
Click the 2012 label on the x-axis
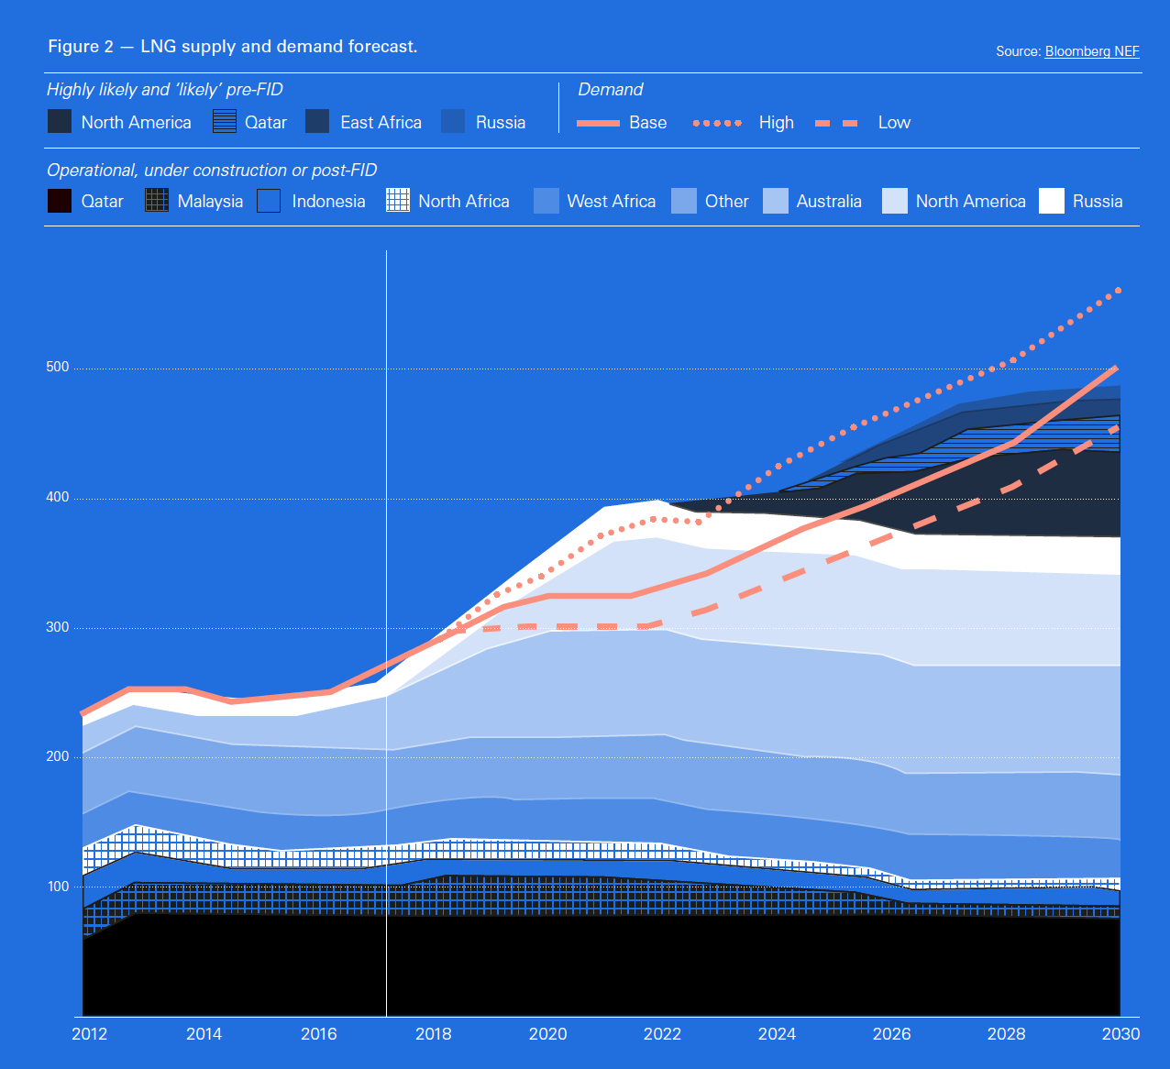90,1034
